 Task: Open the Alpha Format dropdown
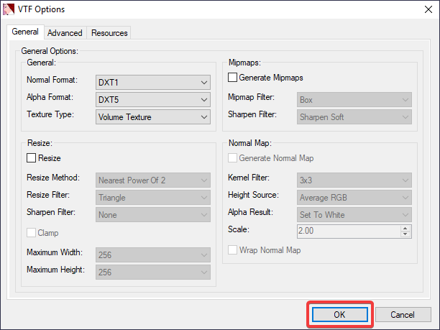tap(153, 100)
